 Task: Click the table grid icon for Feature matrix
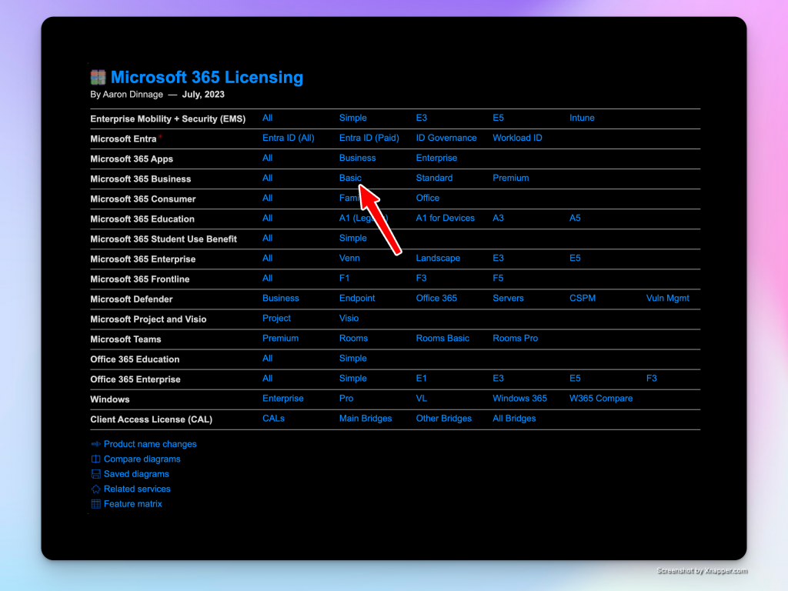pyautogui.click(x=96, y=504)
